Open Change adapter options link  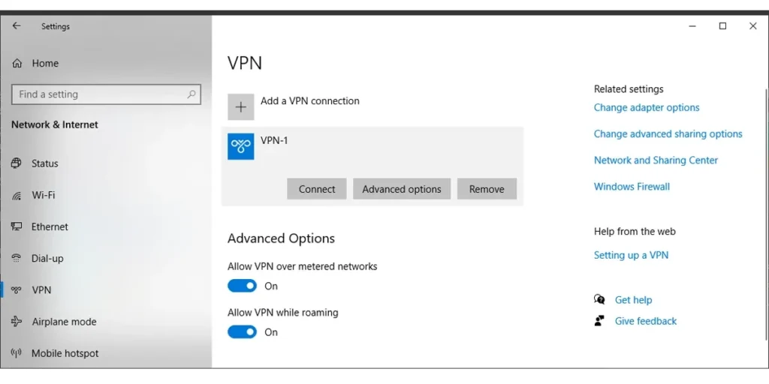coord(647,107)
